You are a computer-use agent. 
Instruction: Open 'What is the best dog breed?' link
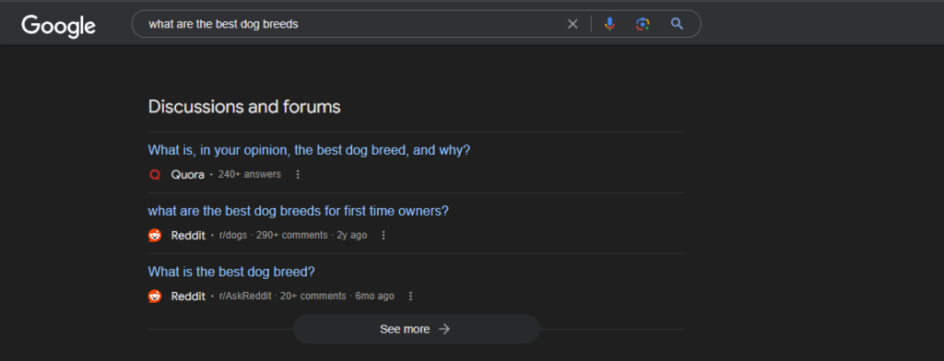tap(231, 272)
